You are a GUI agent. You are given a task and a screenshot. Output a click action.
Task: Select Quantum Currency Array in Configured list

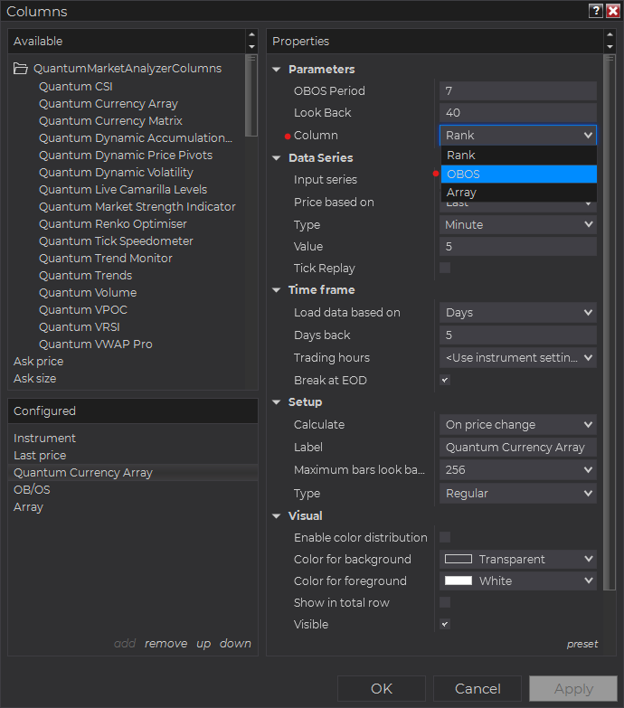[x=133, y=472]
